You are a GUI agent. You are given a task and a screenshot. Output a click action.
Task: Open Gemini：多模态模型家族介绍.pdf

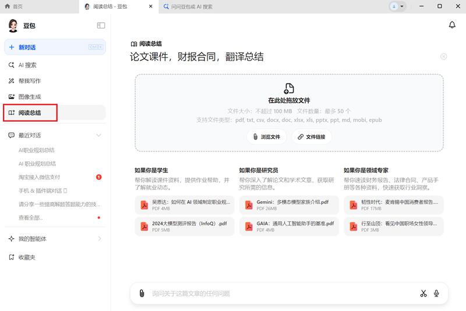pos(289,205)
